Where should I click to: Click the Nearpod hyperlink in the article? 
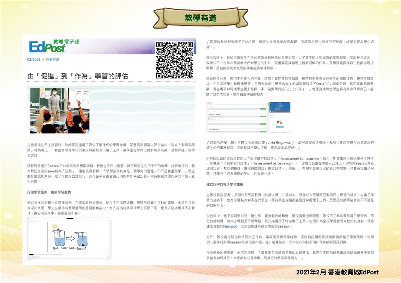[230, 226]
